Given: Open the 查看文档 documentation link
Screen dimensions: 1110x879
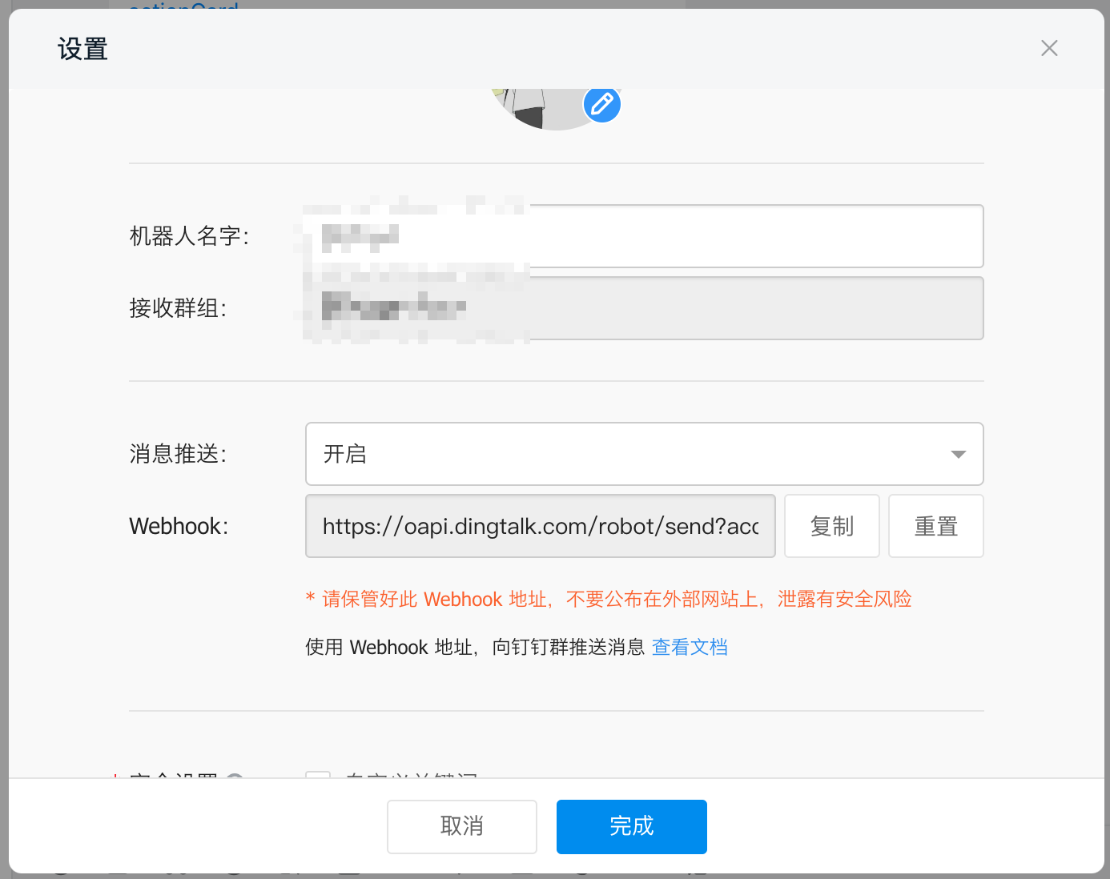Looking at the screenshot, I should tap(690, 647).
